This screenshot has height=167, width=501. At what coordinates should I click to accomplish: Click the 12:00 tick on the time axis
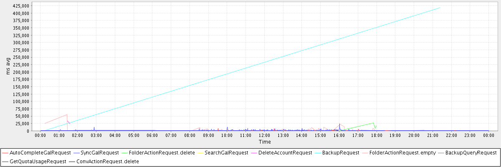(264, 135)
